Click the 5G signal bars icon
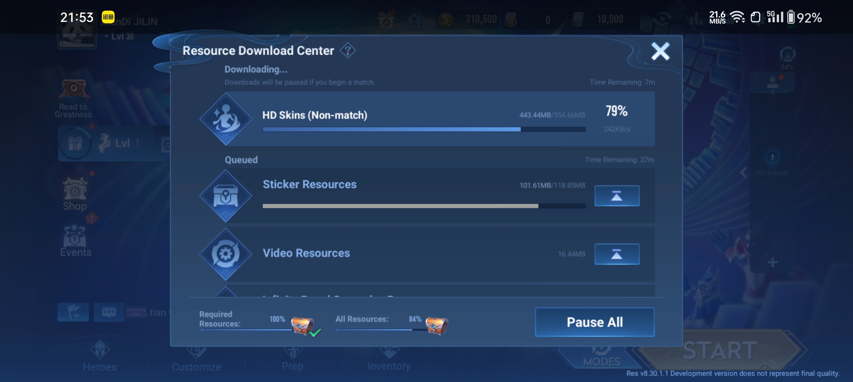Screen dimensions: 853x382 775,17
